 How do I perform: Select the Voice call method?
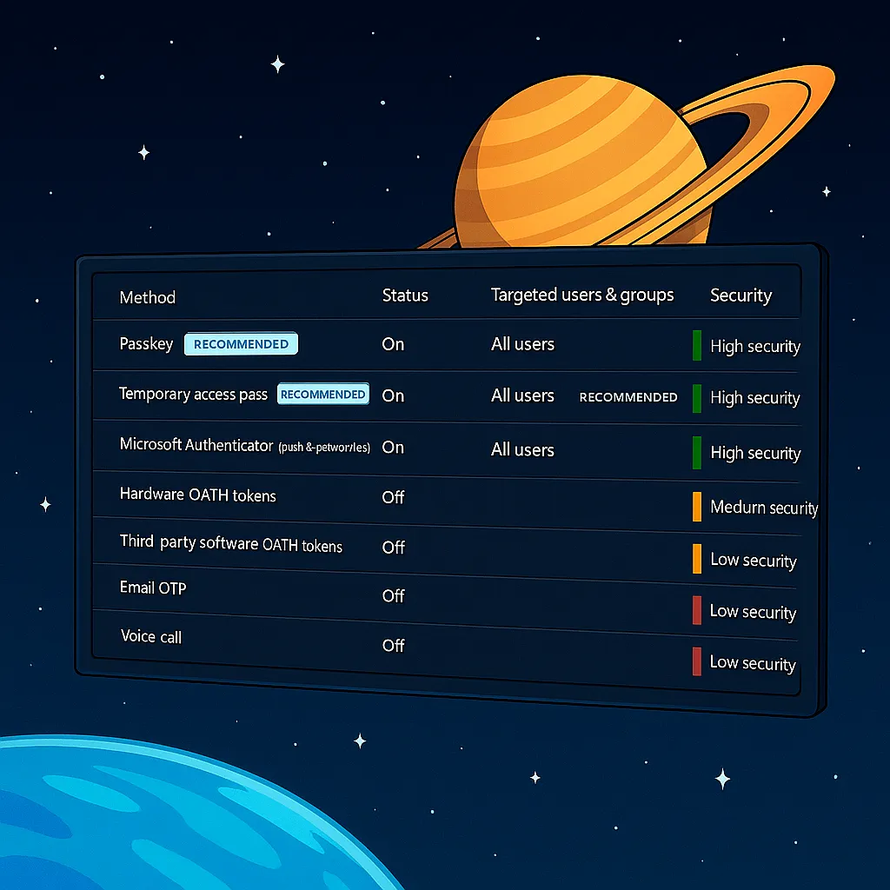point(151,637)
